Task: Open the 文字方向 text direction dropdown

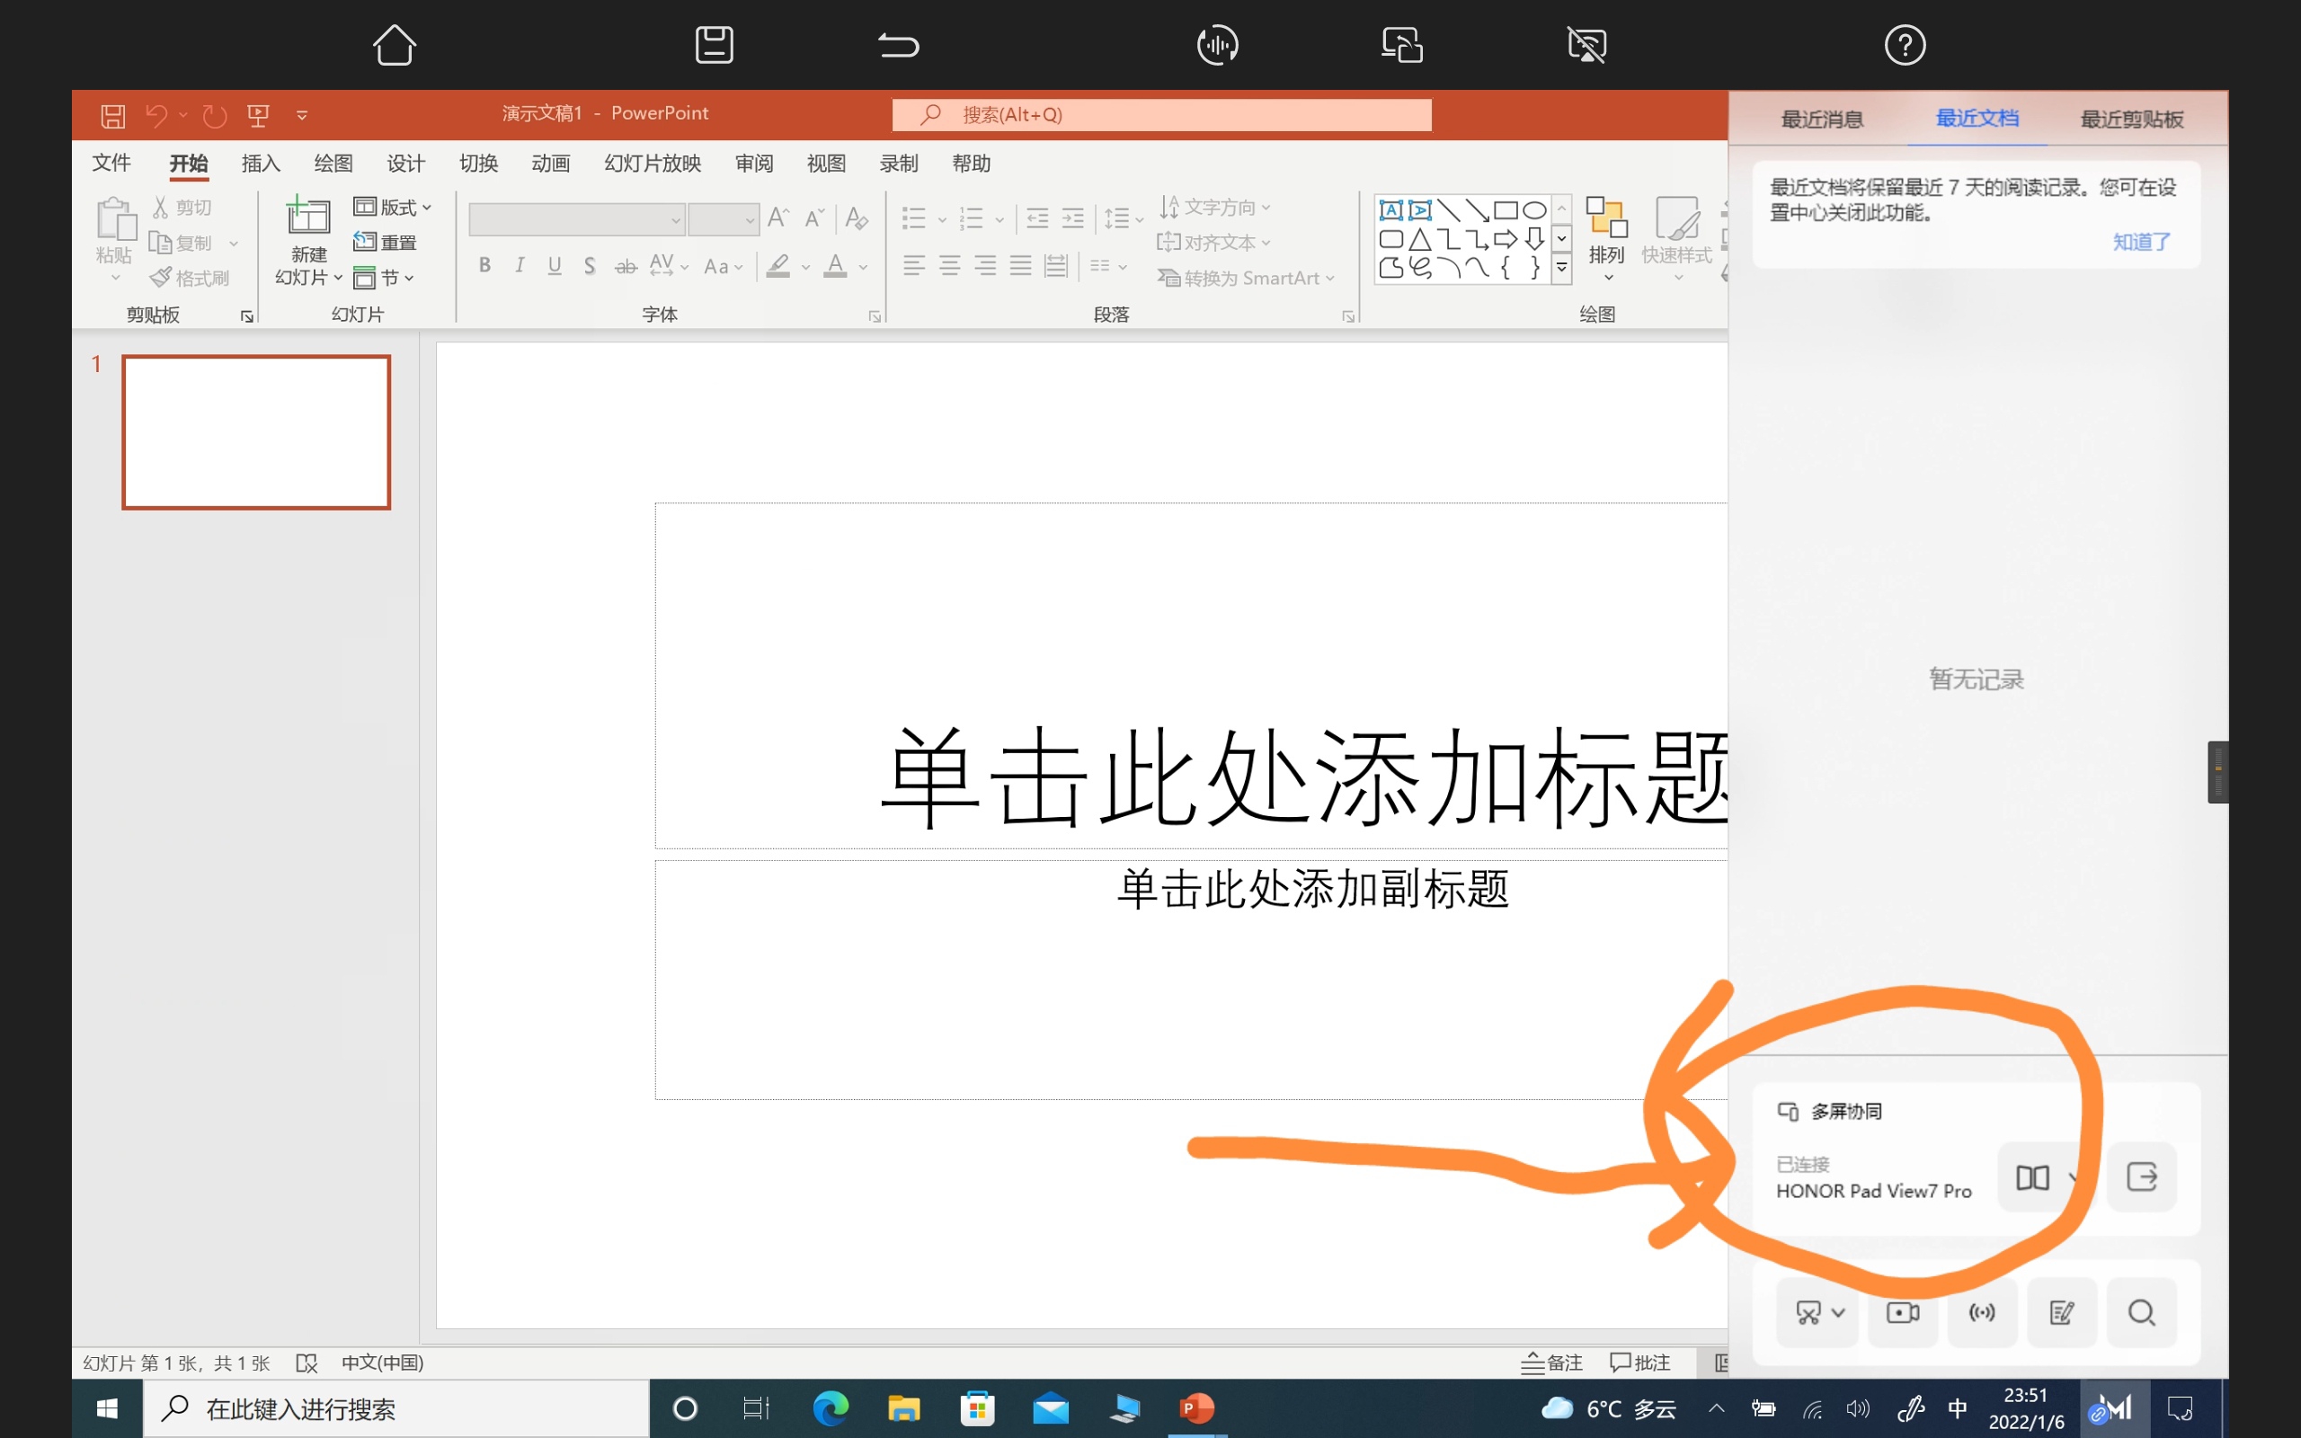Action: [x=1215, y=207]
